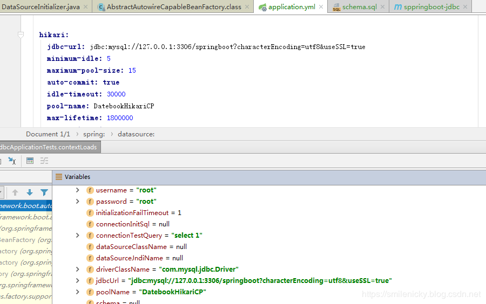Click the jdbc-url value in the editor
Screen dimensions: 486x304
[227, 47]
